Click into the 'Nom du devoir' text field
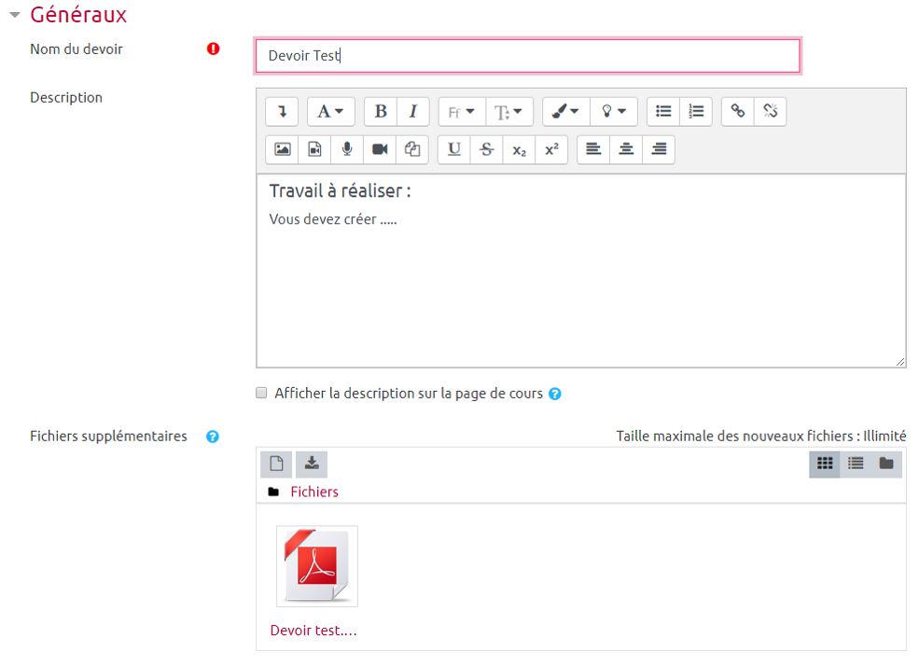The height and width of the screenshot is (666, 919). (527, 56)
